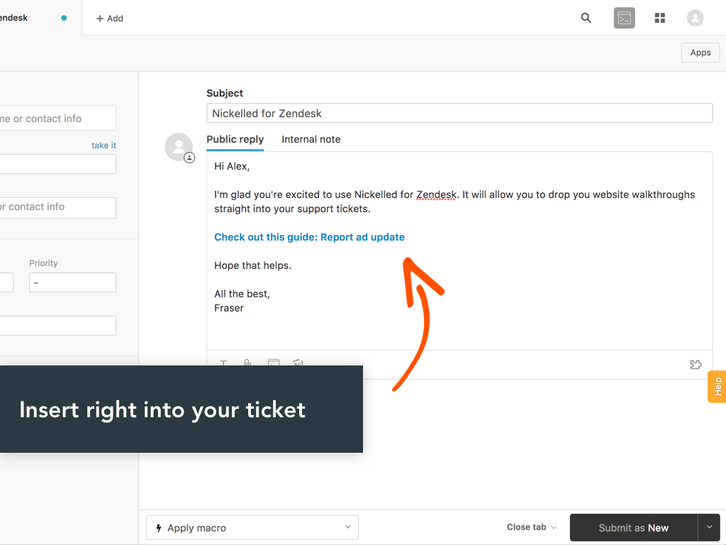
Task: Open the user profile avatar menu
Action: 695,18
